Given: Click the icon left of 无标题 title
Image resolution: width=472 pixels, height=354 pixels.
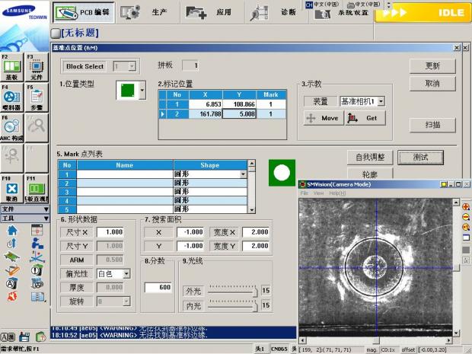Looking at the screenshot, I should click(56, 33).
